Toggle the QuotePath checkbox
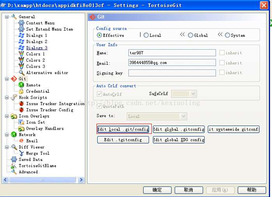 pos(99,106)
